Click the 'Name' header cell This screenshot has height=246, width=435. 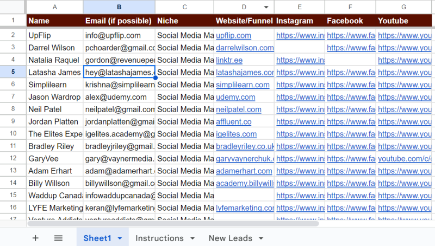pyautogui.click(x=55, y=21)
